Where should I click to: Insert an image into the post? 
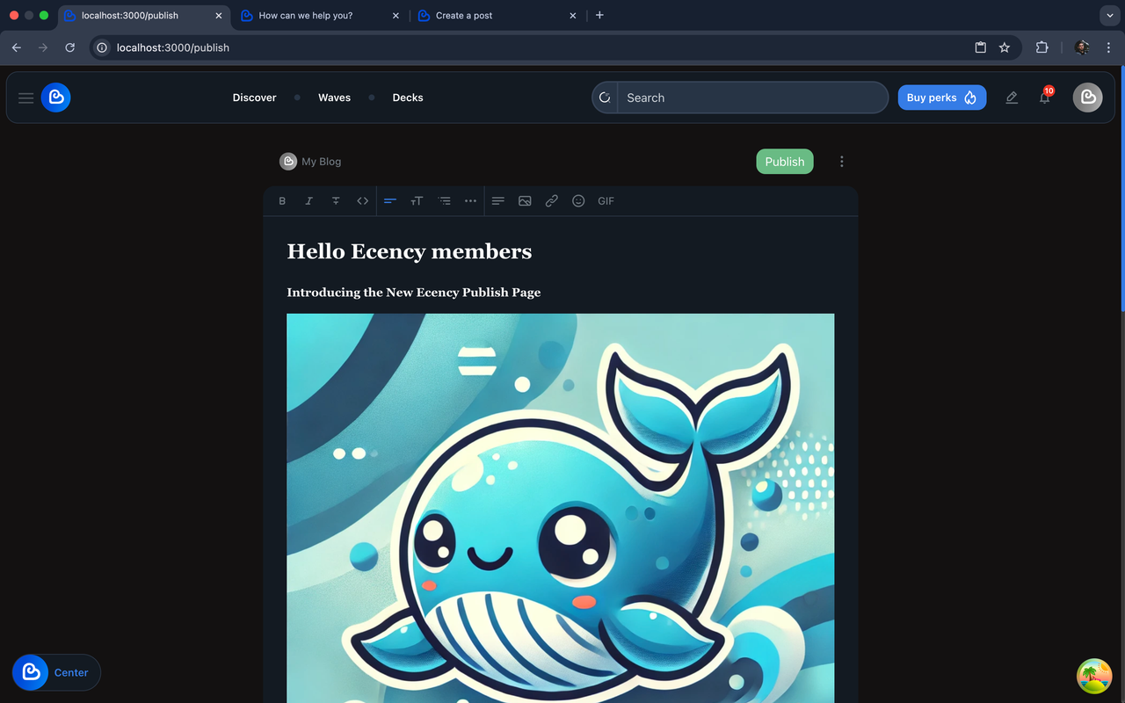click(x=525, y=201)
